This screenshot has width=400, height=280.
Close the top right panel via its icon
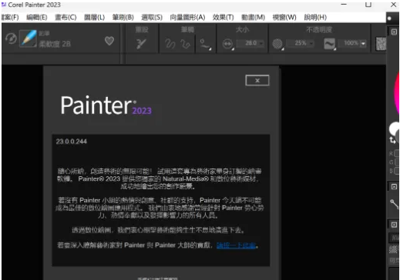[394, 32]
